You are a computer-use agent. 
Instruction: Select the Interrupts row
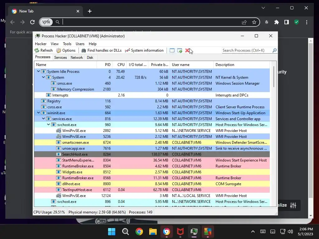point(152,95)
